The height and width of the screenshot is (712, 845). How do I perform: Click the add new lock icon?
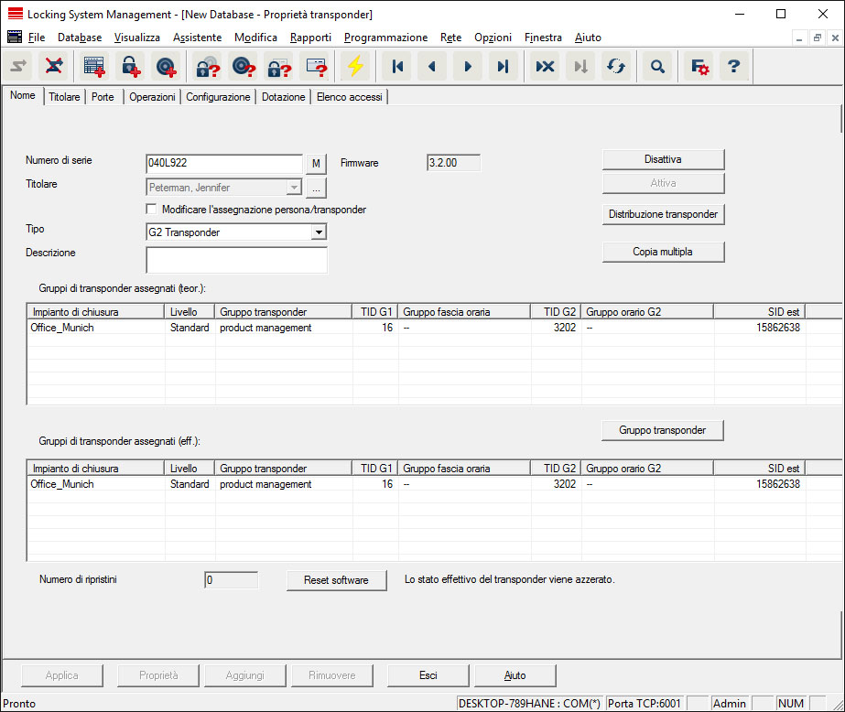(x=131, y=67)
